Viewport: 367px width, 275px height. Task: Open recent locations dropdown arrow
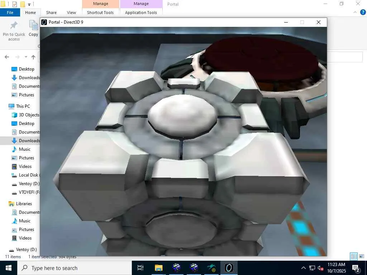pos(26,57)
